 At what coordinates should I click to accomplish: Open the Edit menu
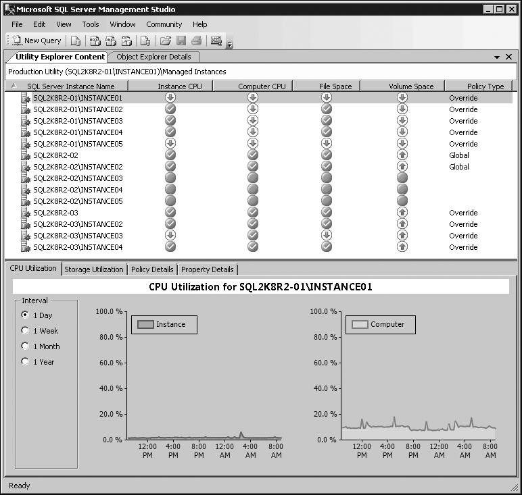pyautogui.click(x=39, y=24)
